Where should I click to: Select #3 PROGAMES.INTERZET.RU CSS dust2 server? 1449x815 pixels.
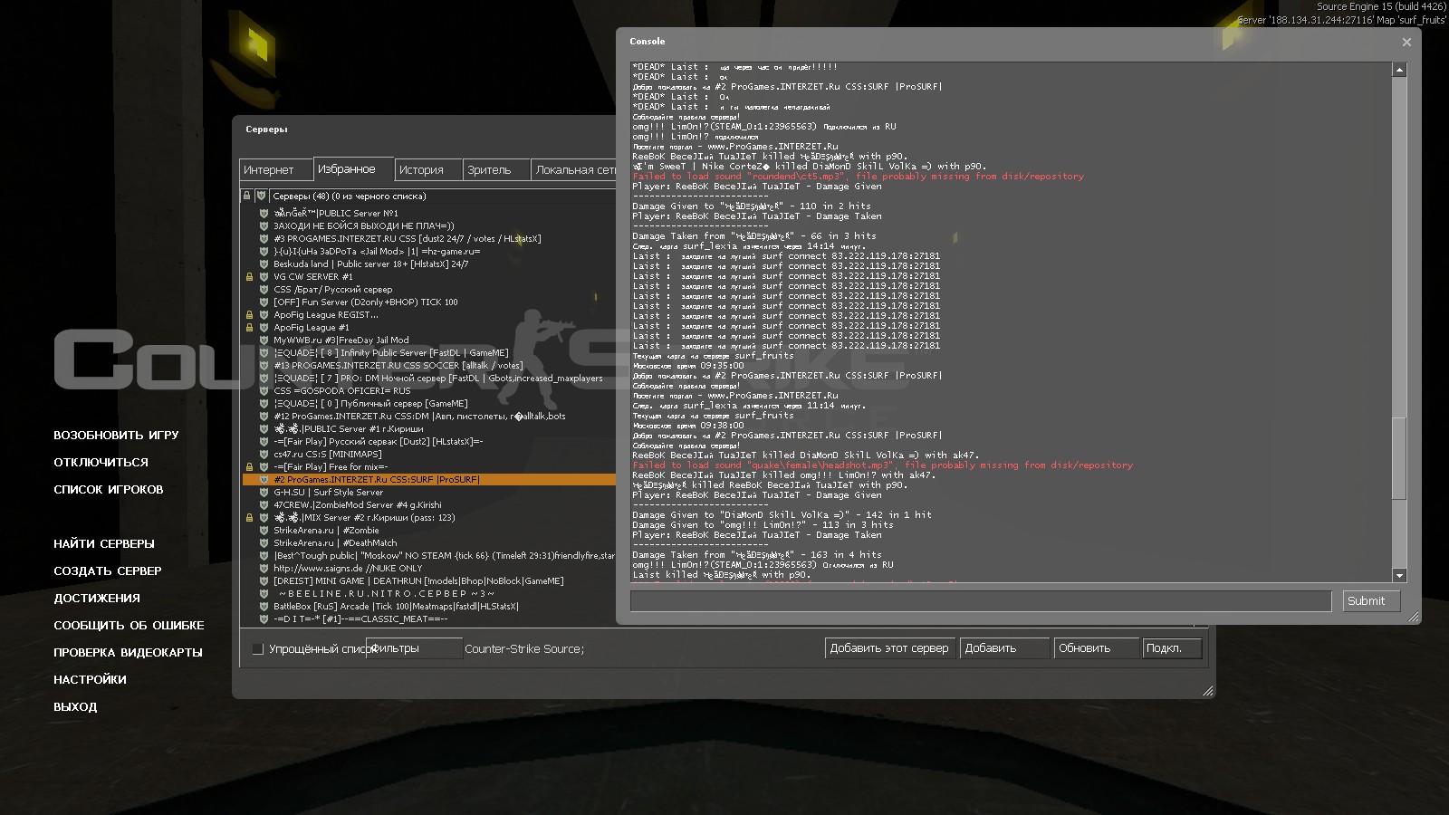pos(429,239)
